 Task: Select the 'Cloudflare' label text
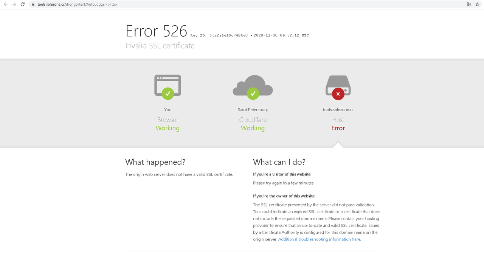click(x=253, y=120)
